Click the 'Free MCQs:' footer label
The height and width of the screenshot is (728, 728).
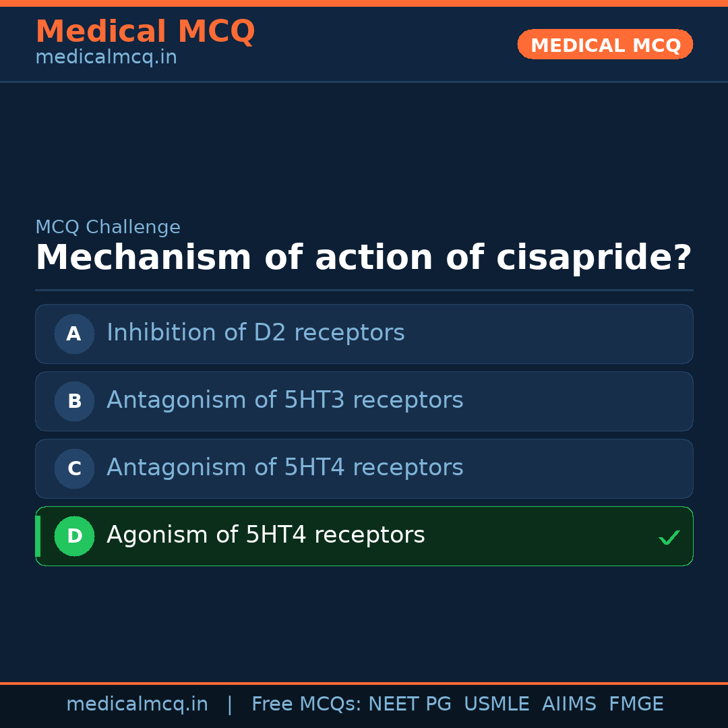tap(307, 704)
